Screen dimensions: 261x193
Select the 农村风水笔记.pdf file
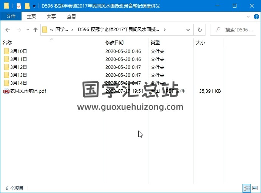tap(28, 91)
